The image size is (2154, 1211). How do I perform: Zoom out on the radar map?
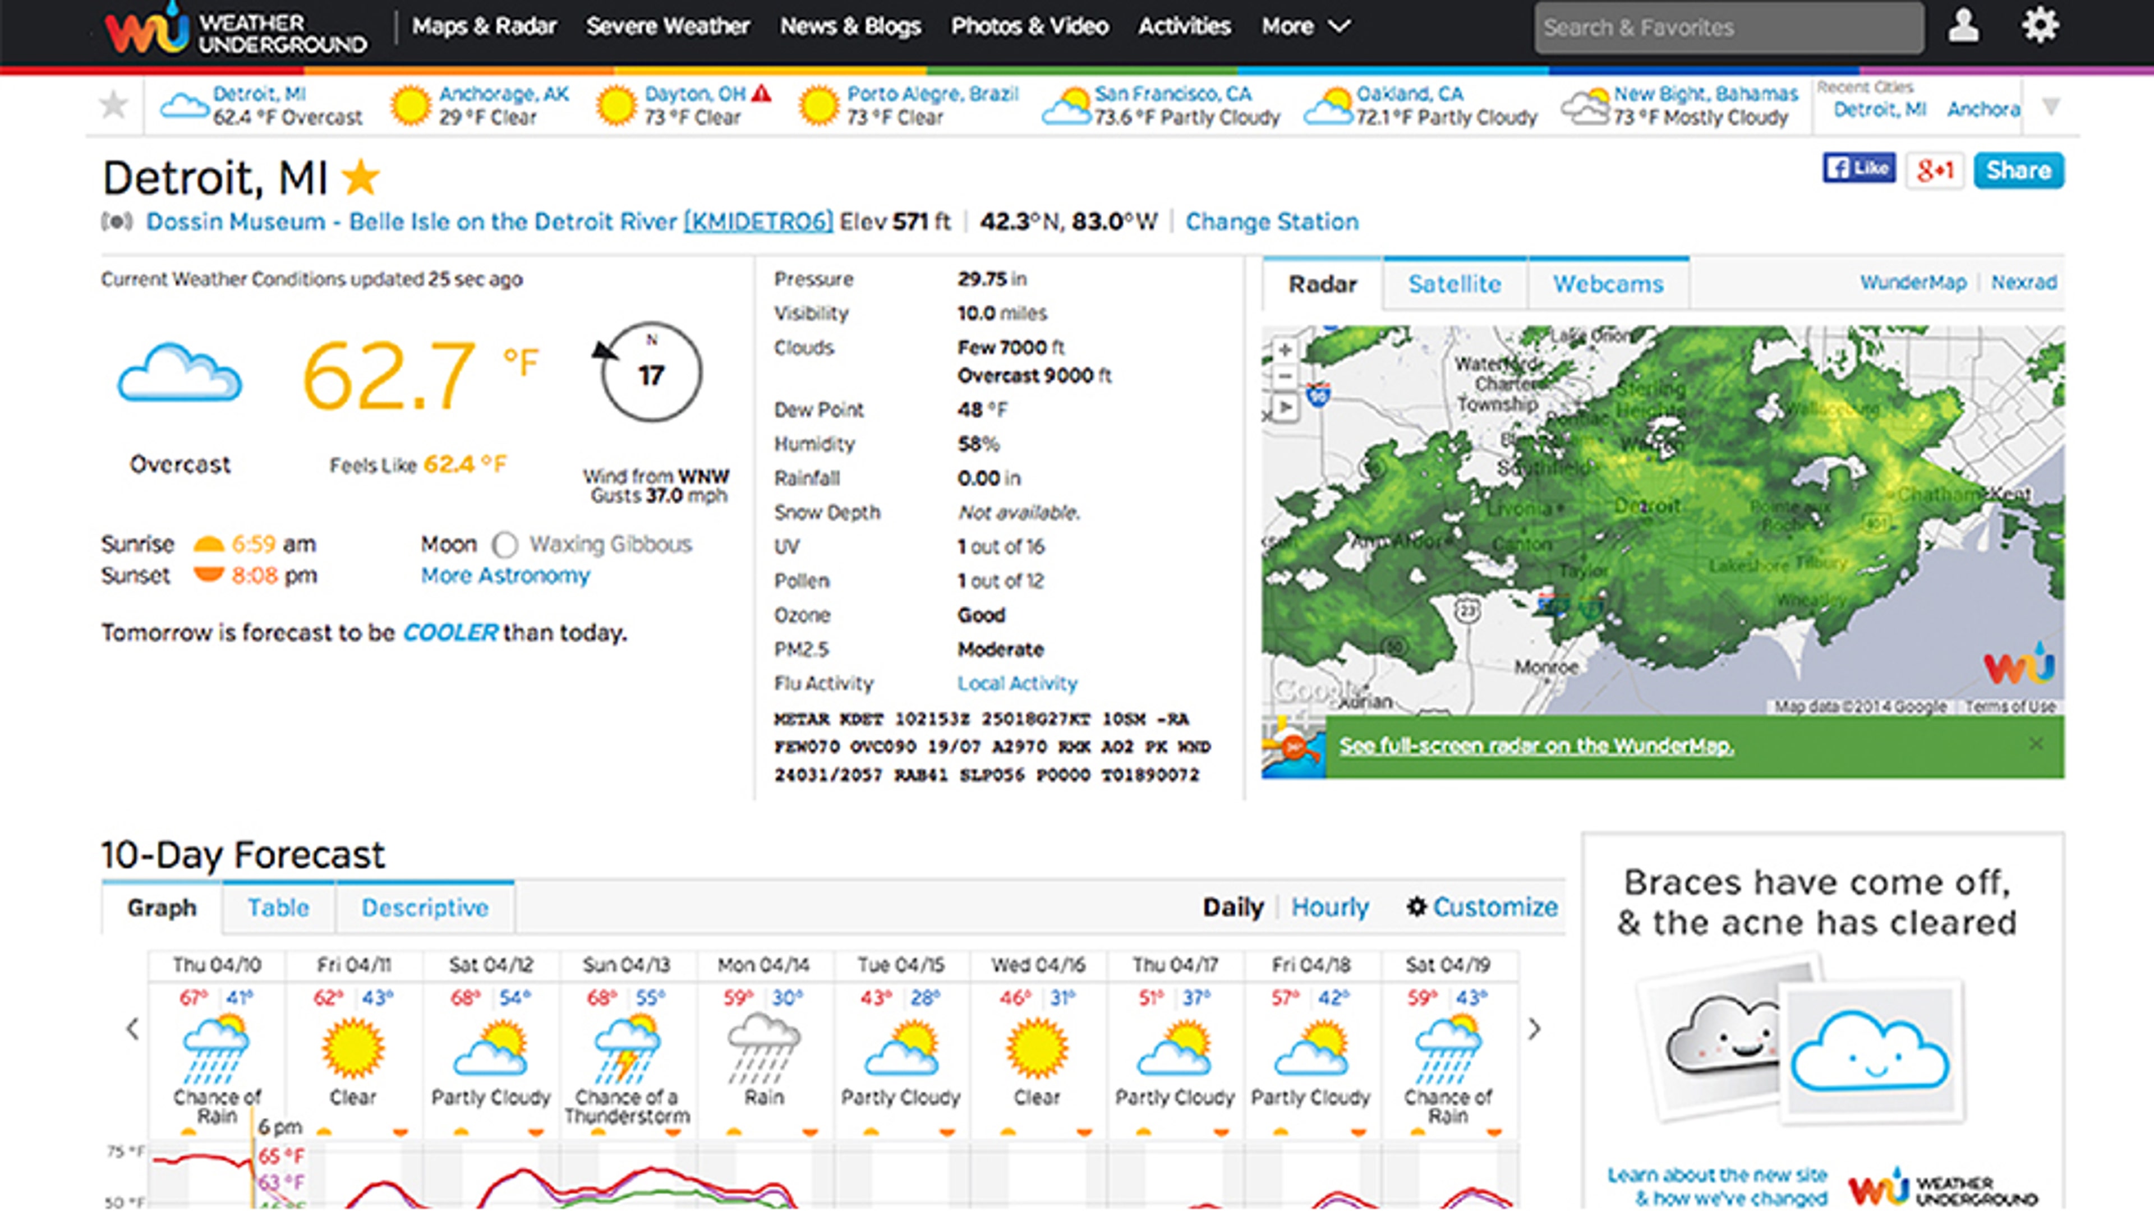(1285, 376)
